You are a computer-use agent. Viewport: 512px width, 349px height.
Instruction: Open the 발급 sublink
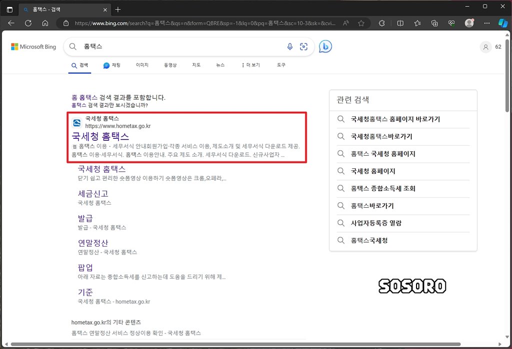[85, 218]
